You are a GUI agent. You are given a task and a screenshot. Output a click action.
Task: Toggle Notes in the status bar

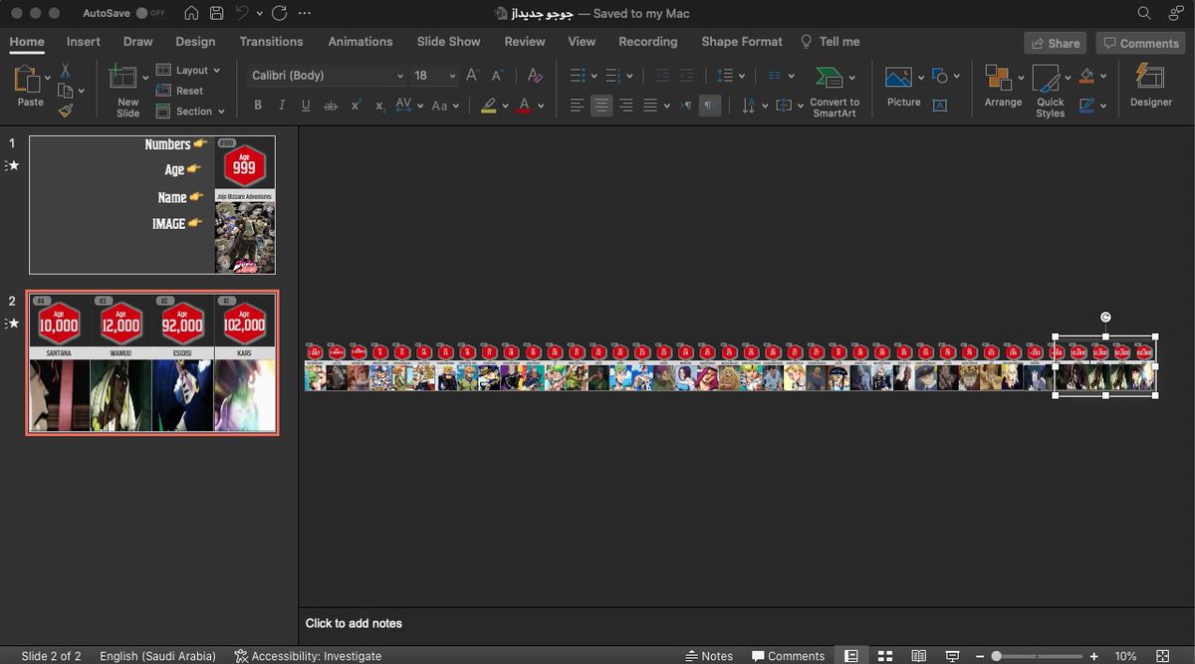point(709,656)
